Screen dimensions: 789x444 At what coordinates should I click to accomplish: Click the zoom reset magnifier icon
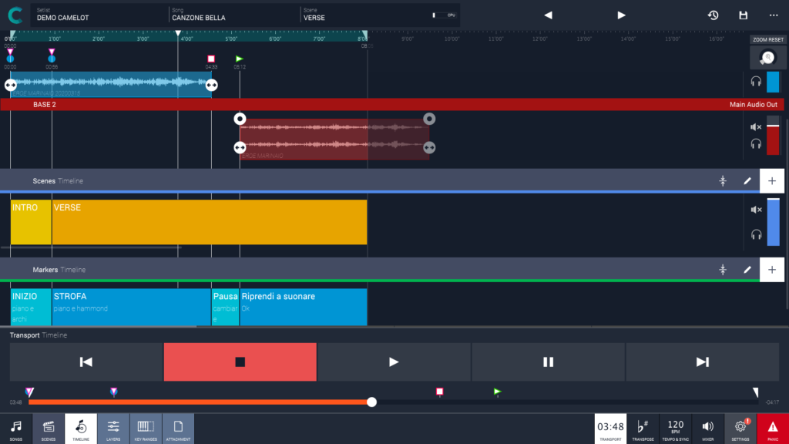pos(767,58)
